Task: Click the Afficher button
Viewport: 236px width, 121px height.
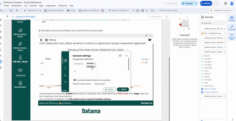Action: [206, 3]
